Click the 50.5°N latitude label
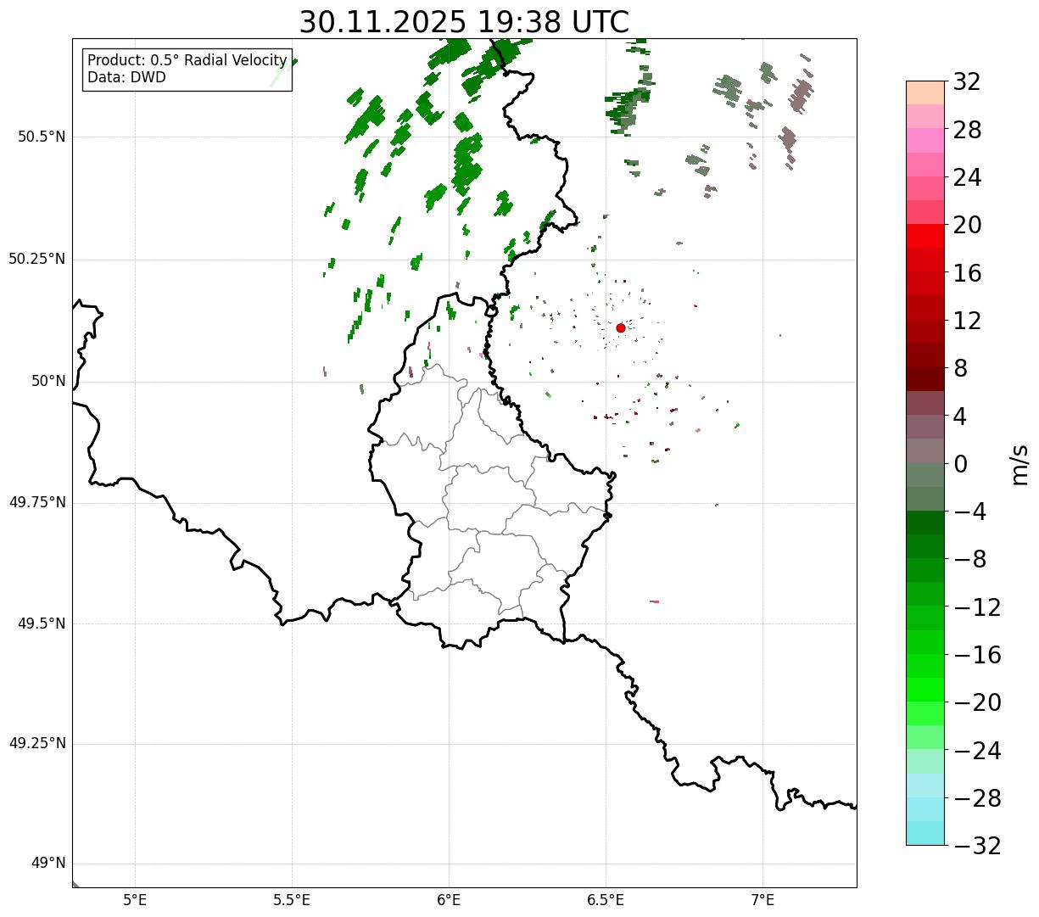The image size is (1039, 917). [42, 137]
